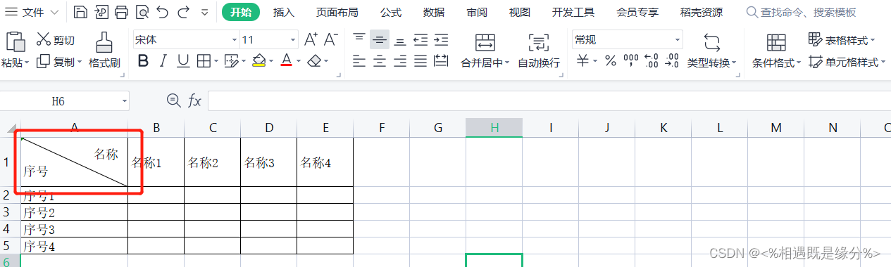Switch to the 数据 tab
This screenshot has height=267, width=891.
coord(434,12)
